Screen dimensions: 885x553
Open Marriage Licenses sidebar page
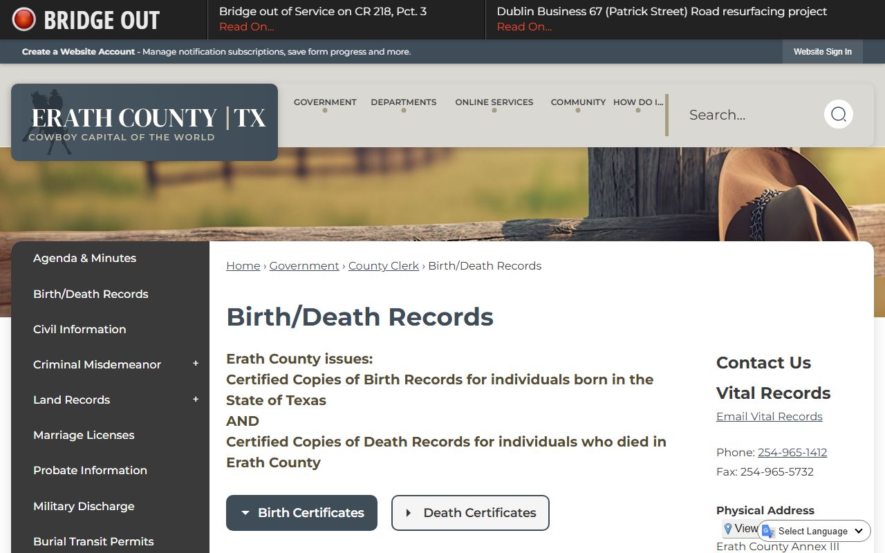click(x=84, y=435)
